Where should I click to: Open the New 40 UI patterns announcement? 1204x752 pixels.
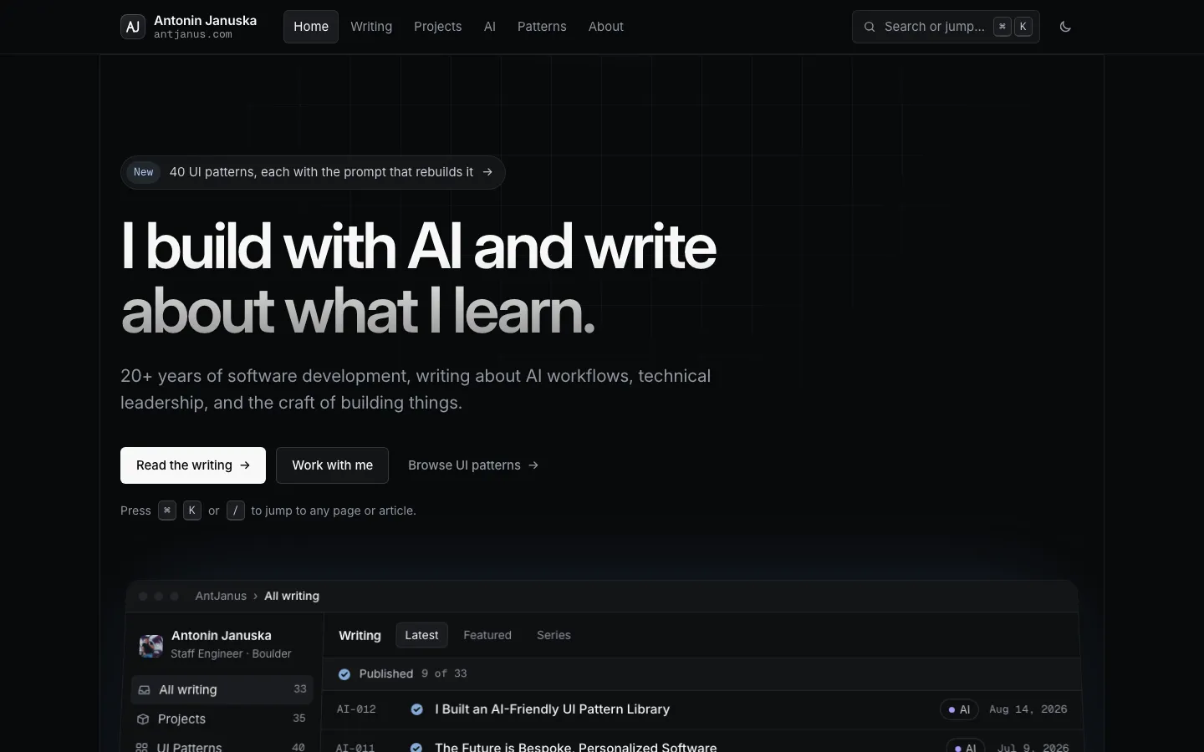(x=313, y=172)
